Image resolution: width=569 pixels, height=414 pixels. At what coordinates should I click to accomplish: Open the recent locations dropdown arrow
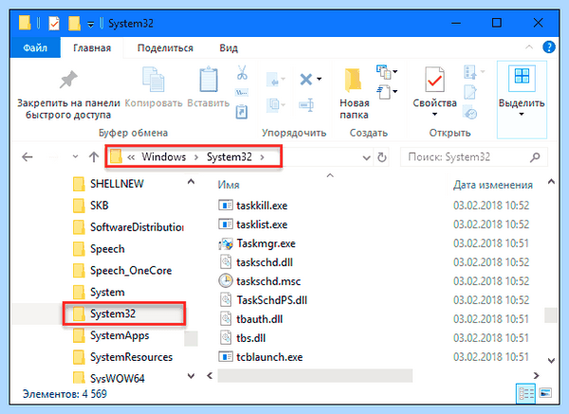pyautogui.click(x=76, y=157)
